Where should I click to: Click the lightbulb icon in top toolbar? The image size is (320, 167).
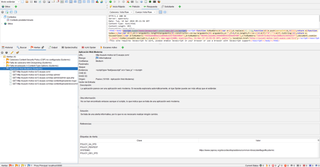106,2
